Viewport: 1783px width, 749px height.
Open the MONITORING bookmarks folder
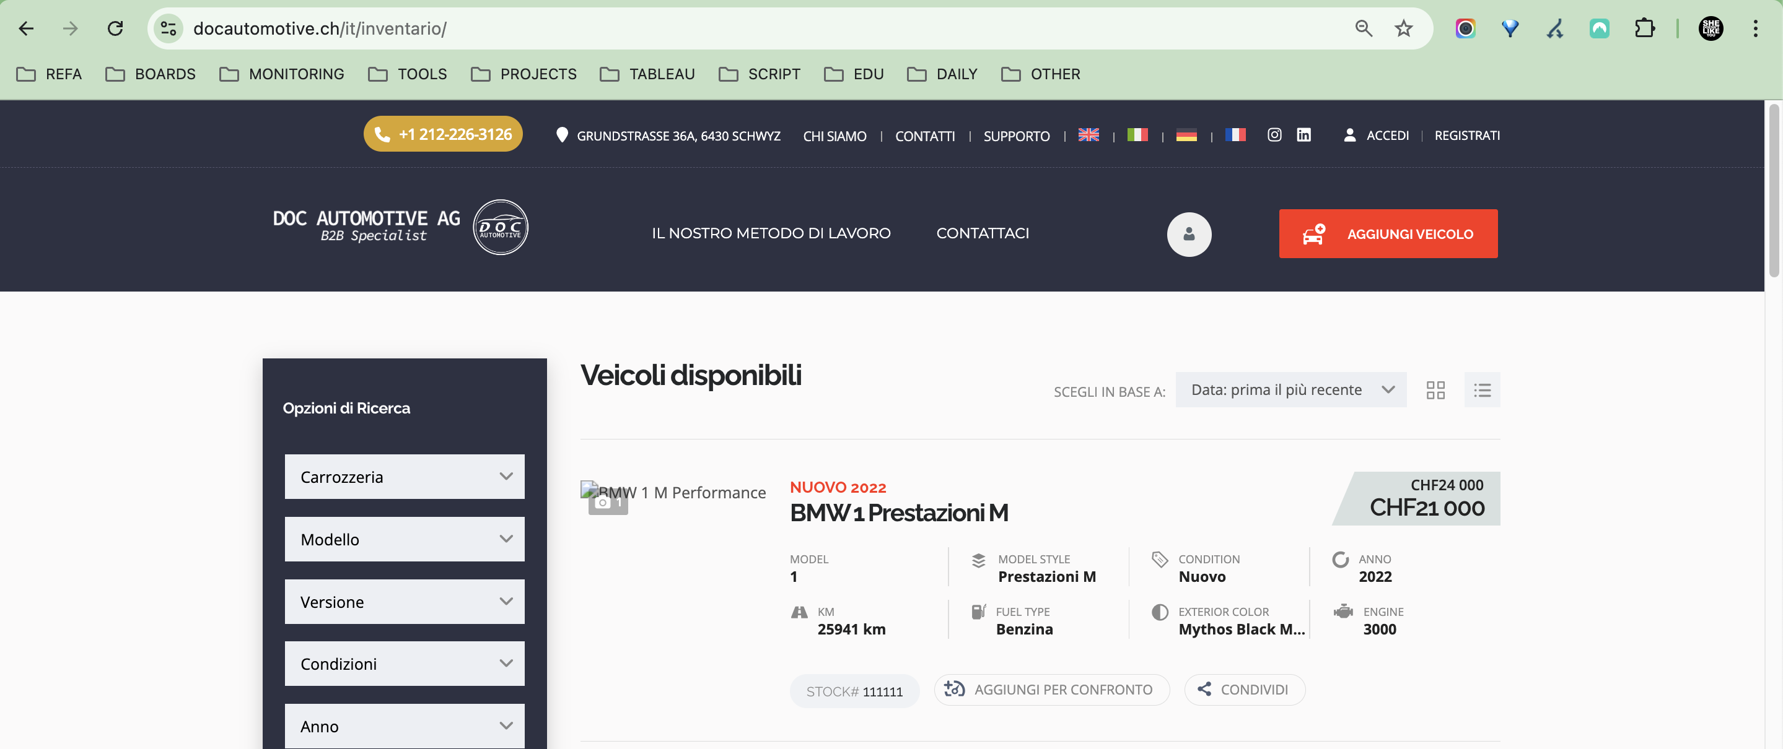tap(282, 74)
